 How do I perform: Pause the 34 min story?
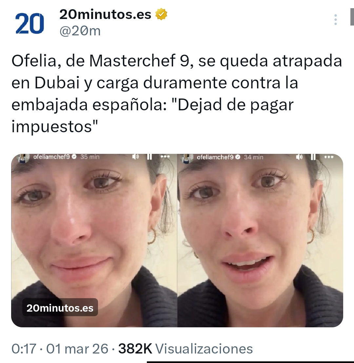click(x=313, y=157)
